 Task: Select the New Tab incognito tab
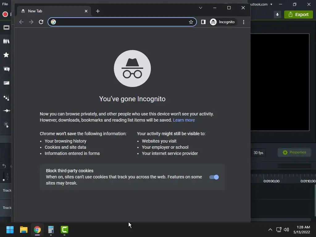pyautogui.click(x=54, y=11)
